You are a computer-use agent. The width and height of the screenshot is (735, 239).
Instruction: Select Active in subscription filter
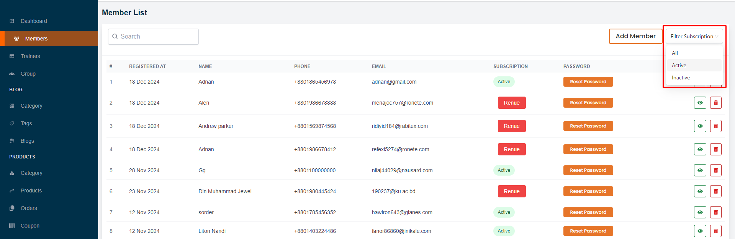pos(679,65)
